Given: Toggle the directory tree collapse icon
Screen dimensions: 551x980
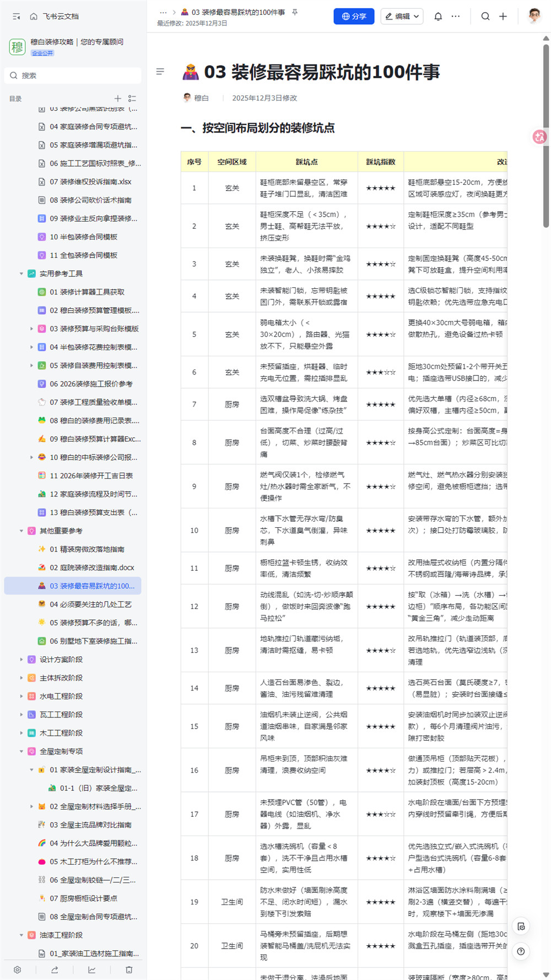Looking at the screenshot, I should [x=132, y=99].
